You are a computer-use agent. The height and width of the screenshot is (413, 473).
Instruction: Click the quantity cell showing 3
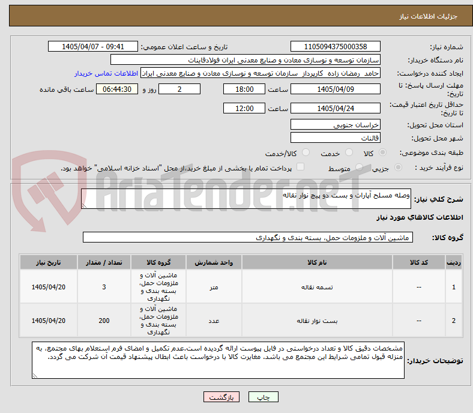104,287
